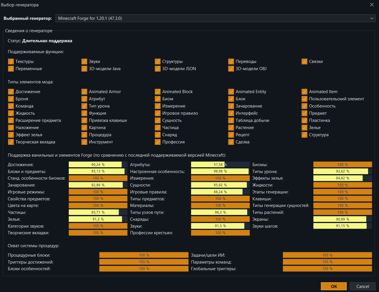The image size is (379, 292).
Task: Open the selected generator dropdown
Action: click(215, 18)
